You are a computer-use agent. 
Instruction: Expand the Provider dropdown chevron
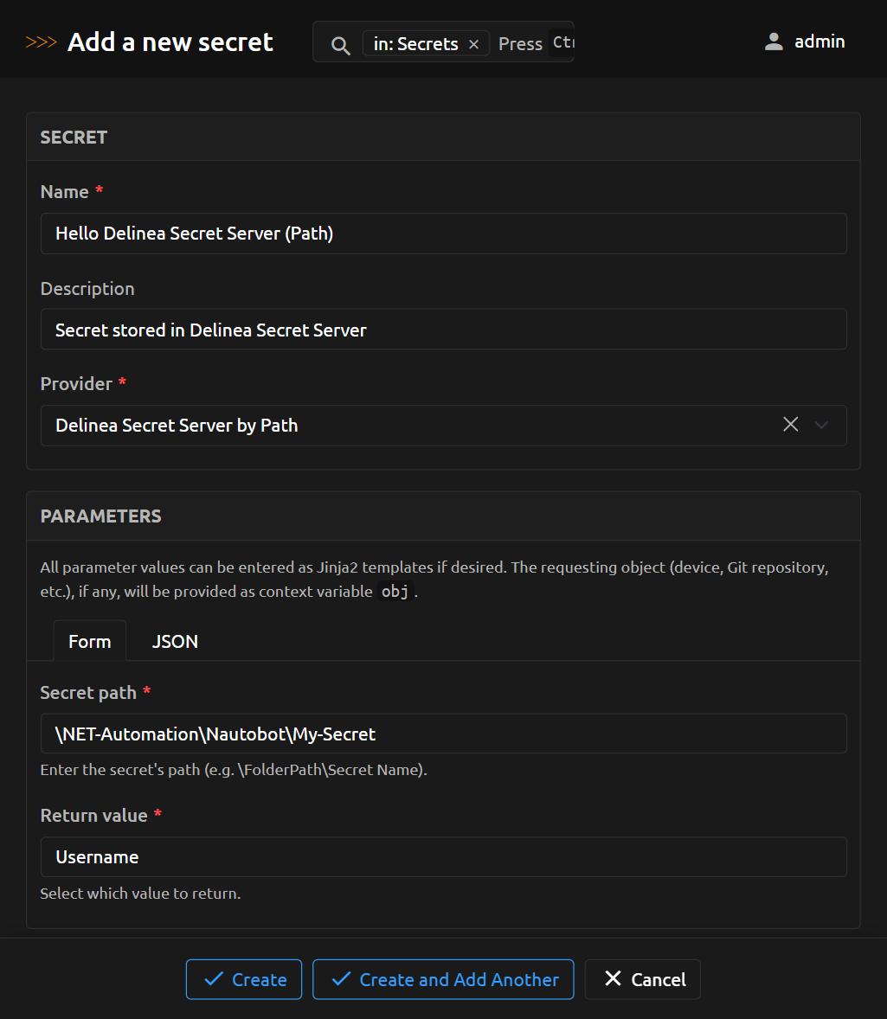click(822, 425)
